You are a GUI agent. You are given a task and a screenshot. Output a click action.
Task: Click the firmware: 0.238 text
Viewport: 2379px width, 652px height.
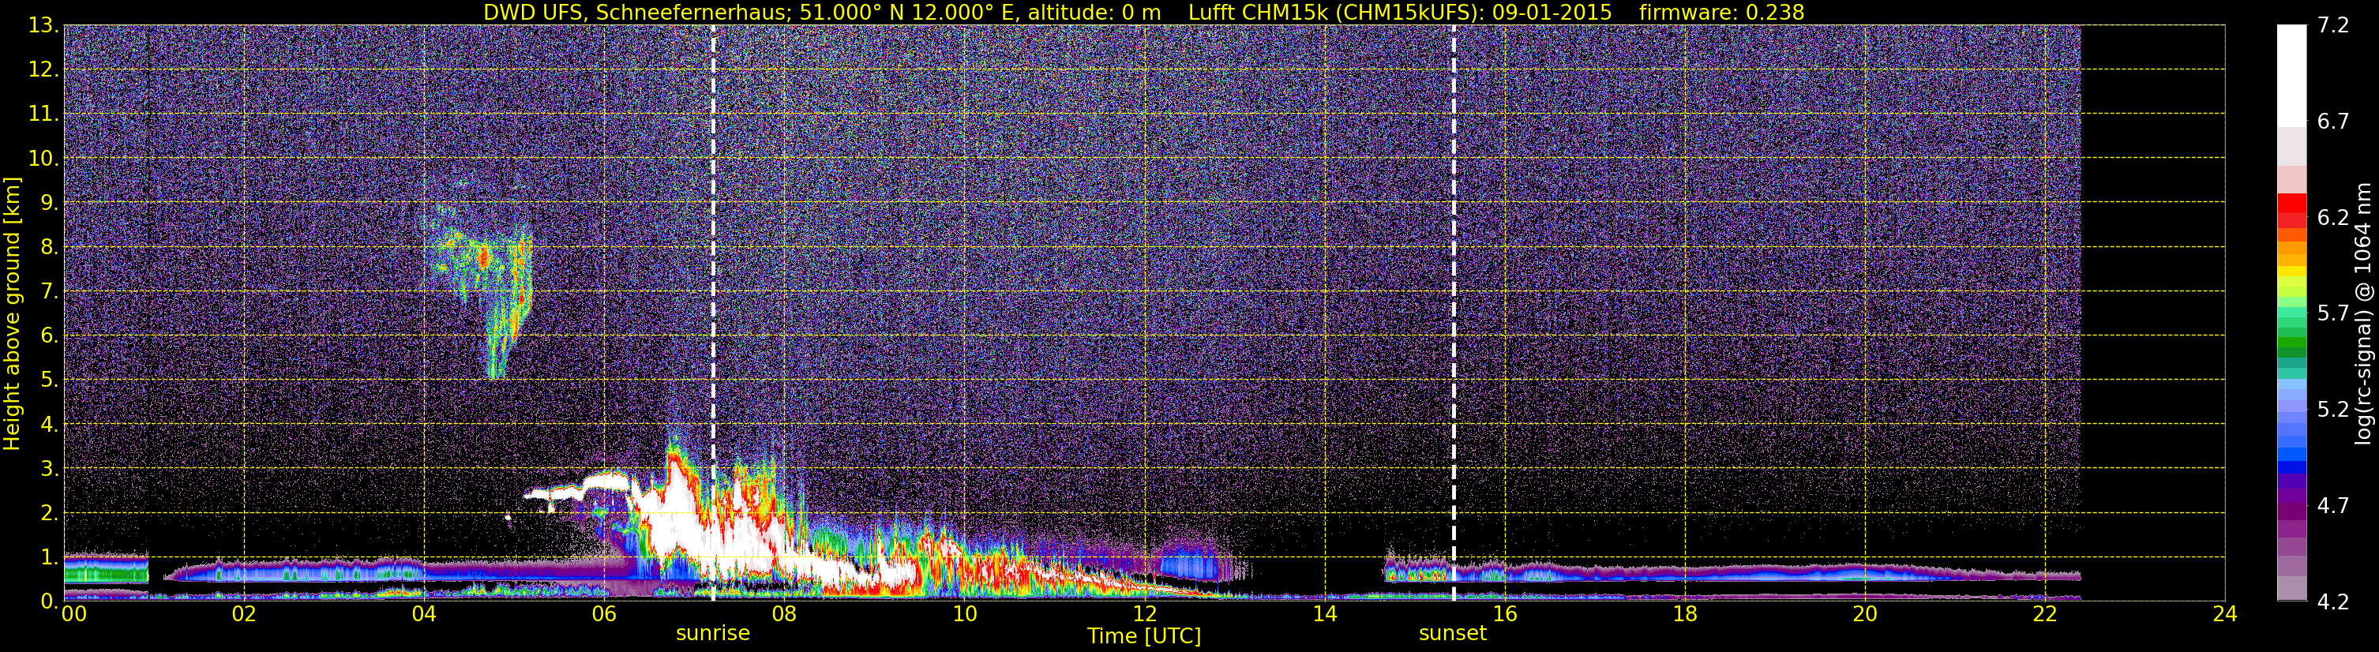[x=1721, y=12]
